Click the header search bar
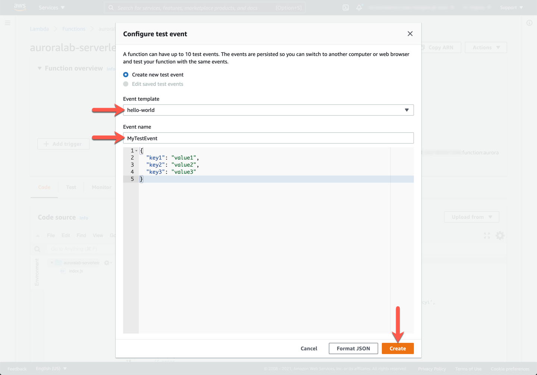The height and width of the screenshot is (375, 537). pos(204,7)
